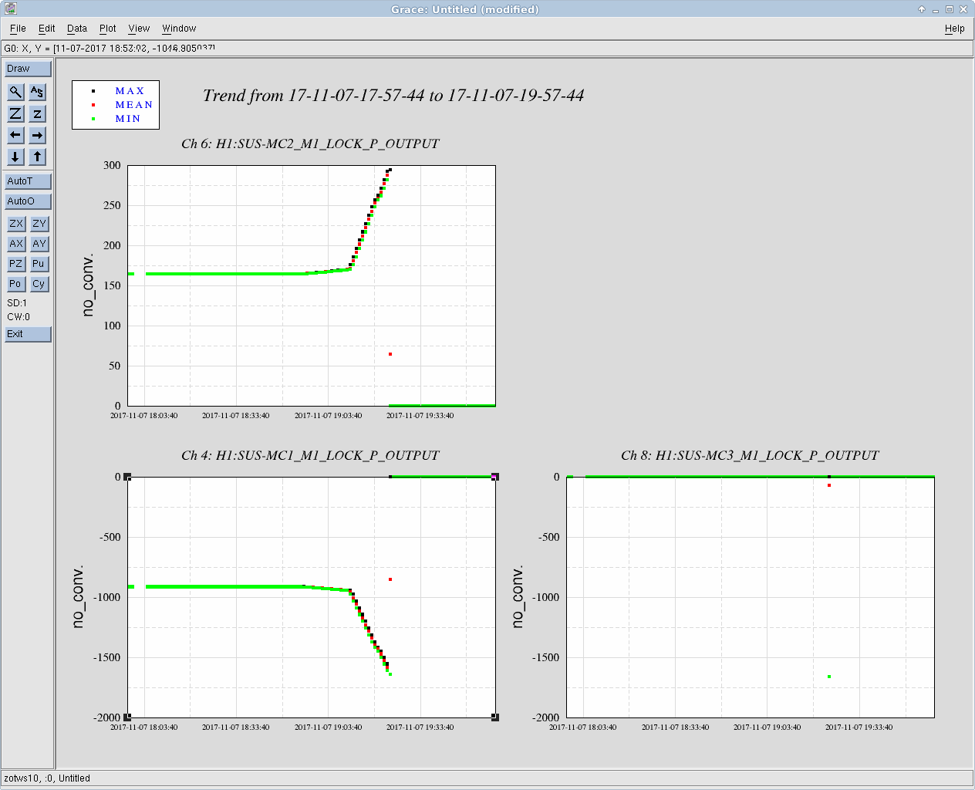Open the File menu
The width and height of the screenshot is (975, 790).
[18, 29]
